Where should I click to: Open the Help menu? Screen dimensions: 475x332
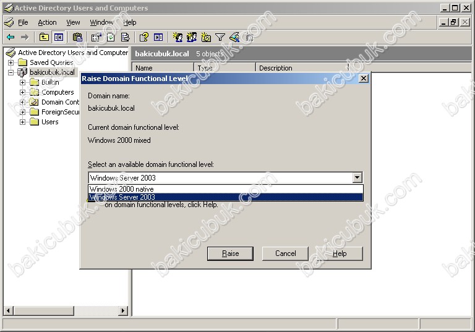(130, 22)
